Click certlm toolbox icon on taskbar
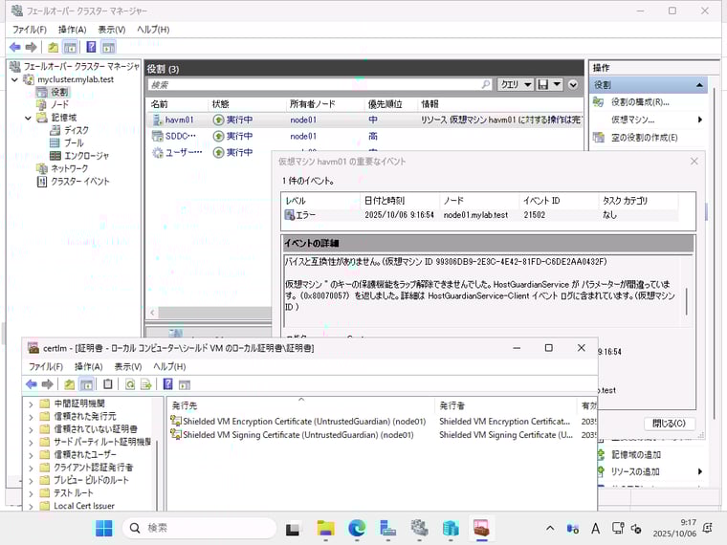Screen dimensions: 727x545 482,528
